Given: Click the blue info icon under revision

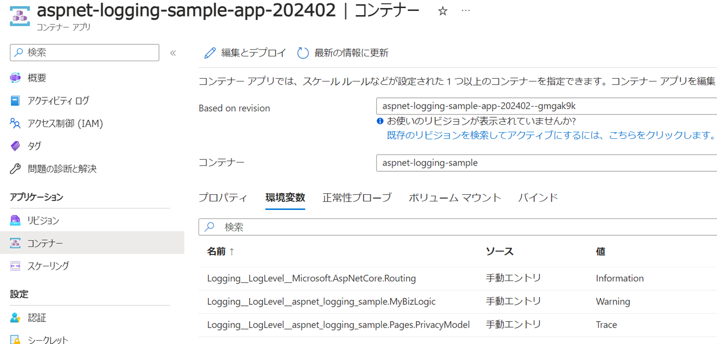Looking at the screenshot, I should tap(380, 121).
